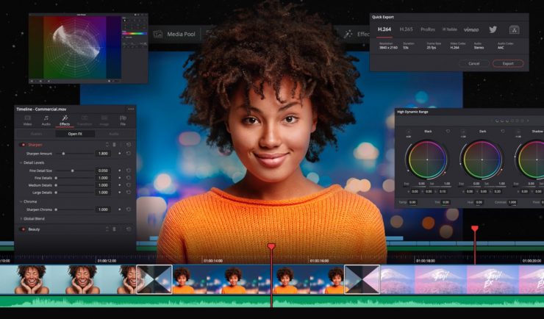Open inspector three-dot options menu

131,109
